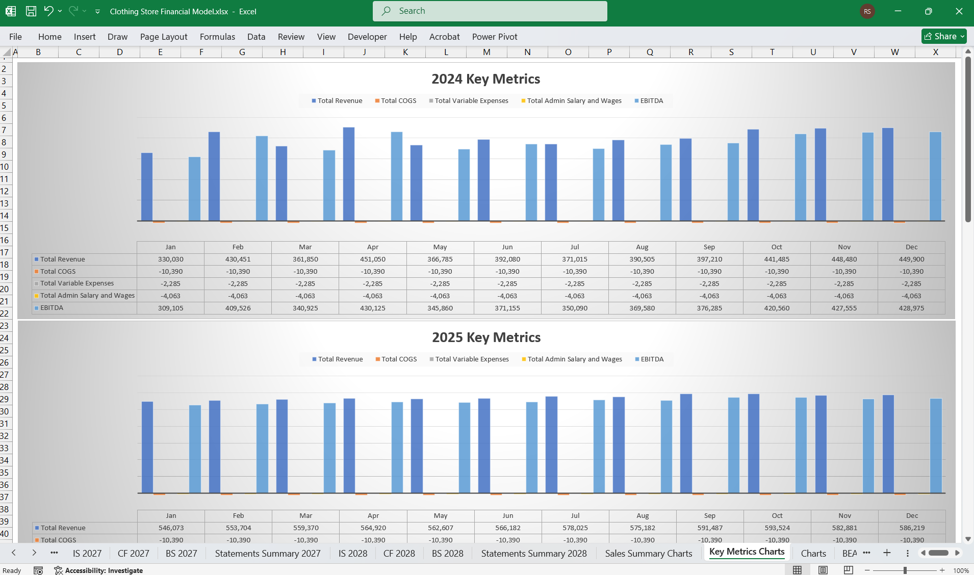This screenshot has height=575, width=974.
Task: Click the next sheet navigation arrow
Action: tap(34, 553)
